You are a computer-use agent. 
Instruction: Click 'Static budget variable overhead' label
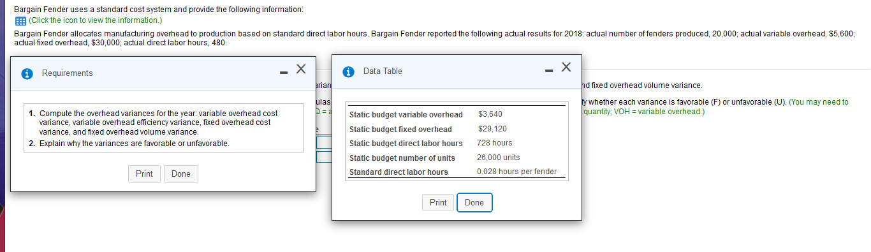click(x=406, y=115)
